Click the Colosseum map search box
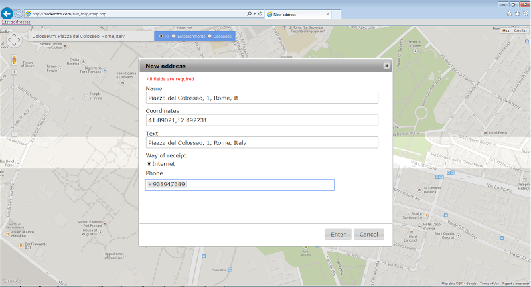 click(x=92, y=37)
